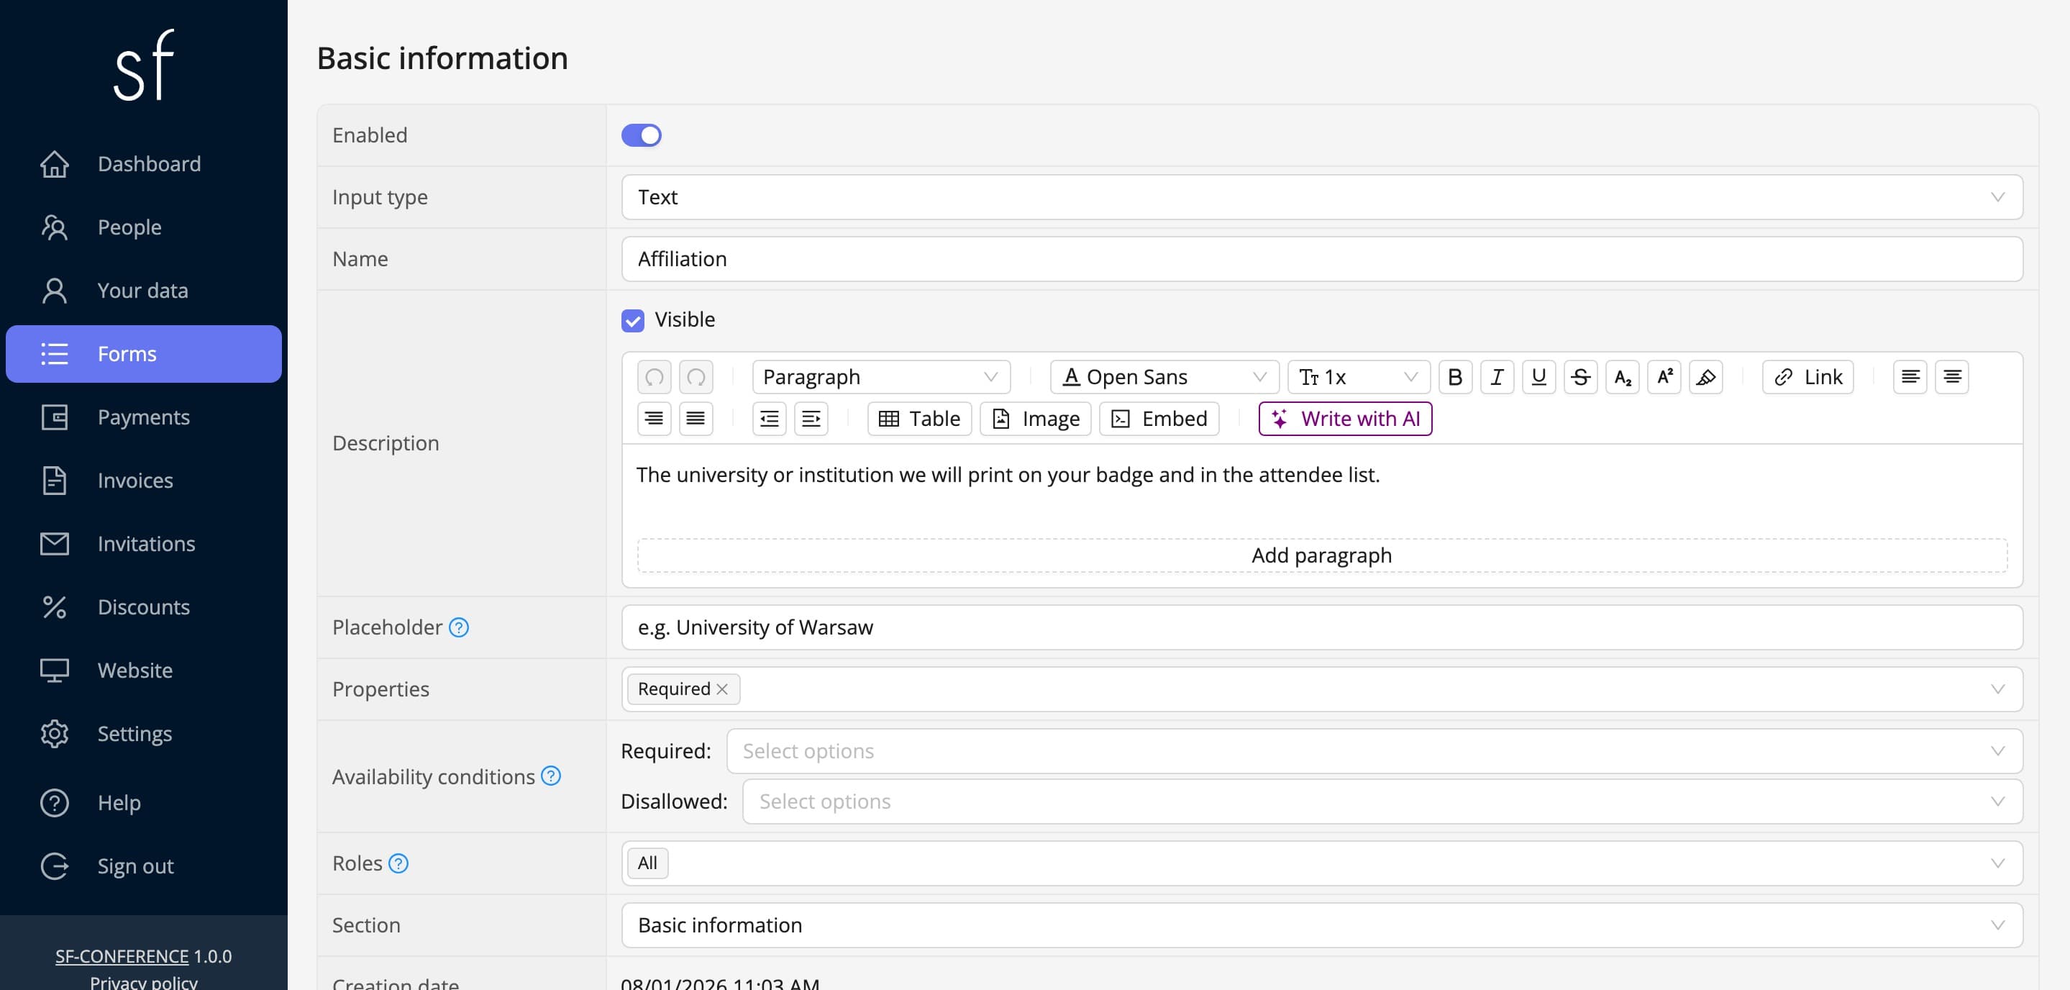Click the description text in editor
Image resolution: width=2070 pixels, height=990 pixels.
[x=1008, y=475]
